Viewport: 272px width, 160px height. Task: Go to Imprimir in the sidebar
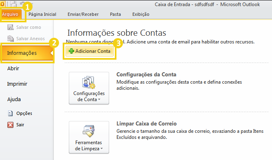pyautogui.click(x=17, y=84)
